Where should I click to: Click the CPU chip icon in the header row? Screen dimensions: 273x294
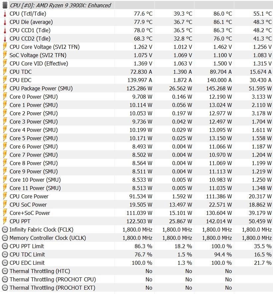point(5,5)
